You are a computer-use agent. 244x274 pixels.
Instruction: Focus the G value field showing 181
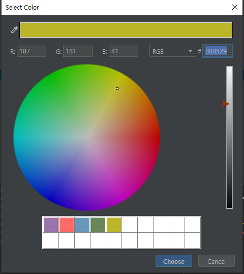pyautogui.click(x=78, y=51)
